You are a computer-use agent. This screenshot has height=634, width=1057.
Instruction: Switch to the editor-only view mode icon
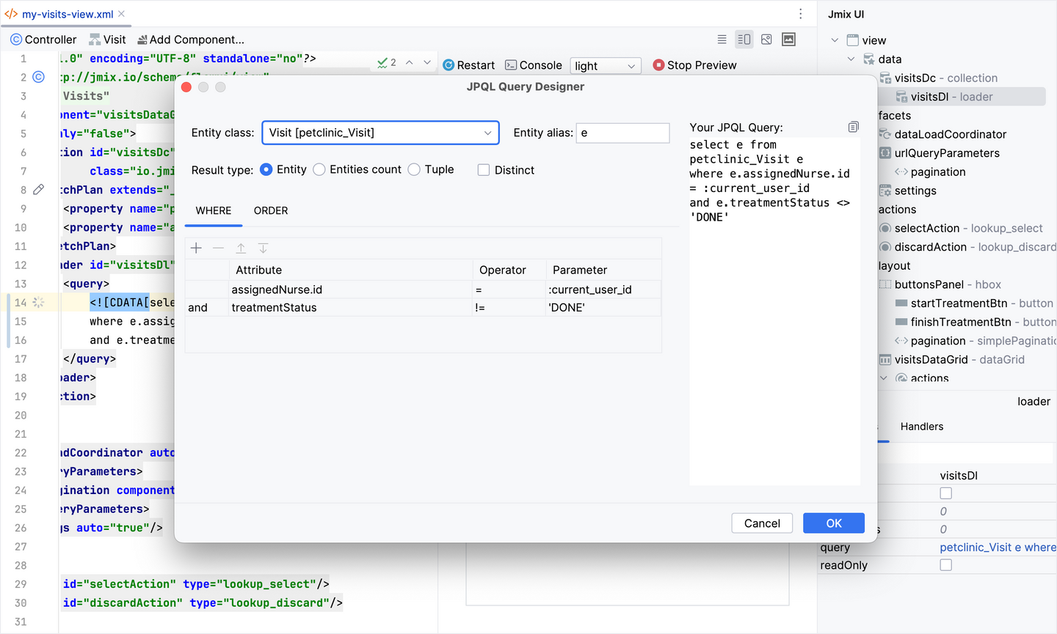[x=722, y=40]
